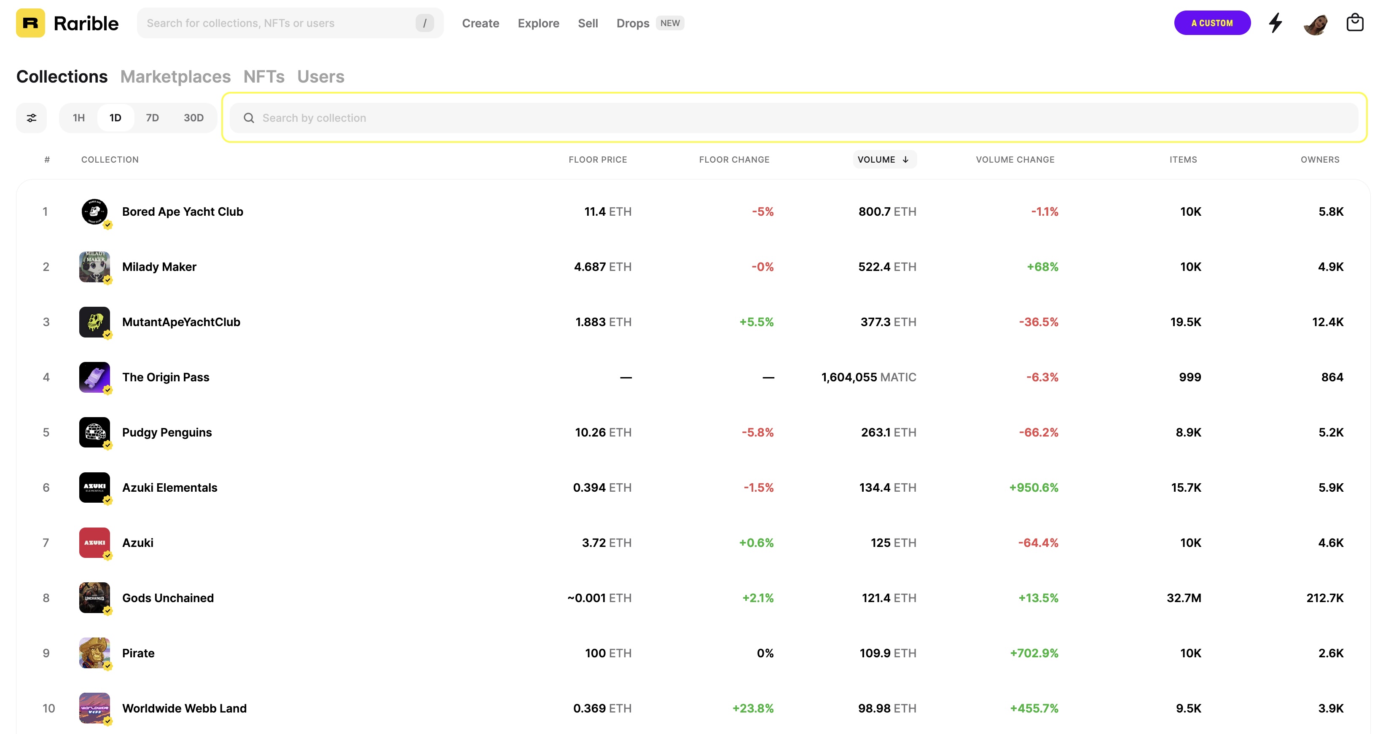Click the +950.6% volume change value
Viewport: 1391px width, 734px height.
pyautogui.click(x=1034, y=488)
